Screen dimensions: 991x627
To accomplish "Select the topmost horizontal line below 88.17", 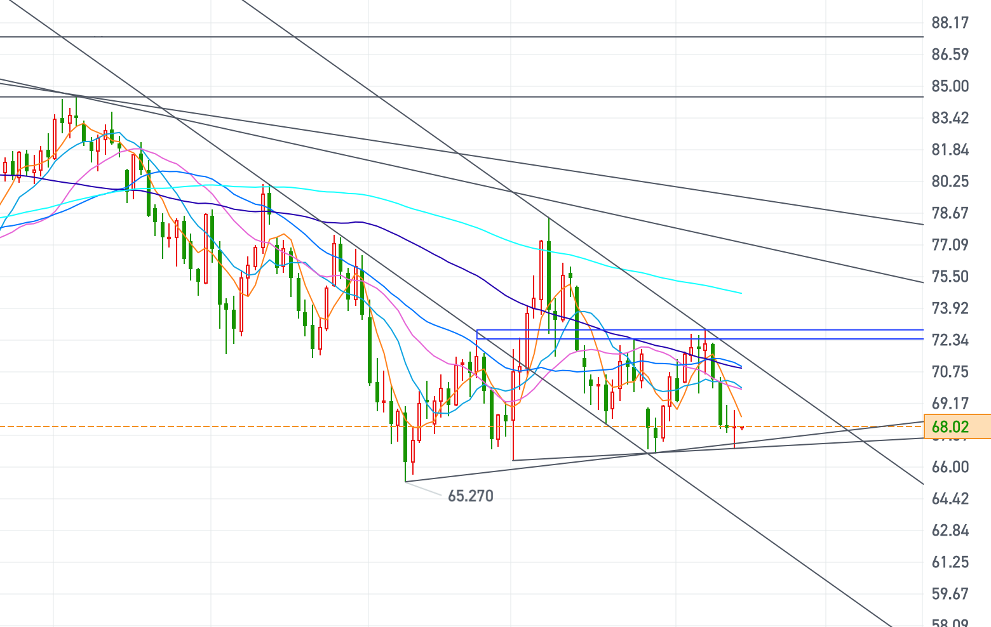I will point(445,37).
